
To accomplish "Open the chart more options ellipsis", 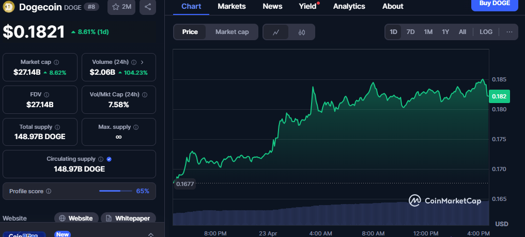I will click(509, 32).
